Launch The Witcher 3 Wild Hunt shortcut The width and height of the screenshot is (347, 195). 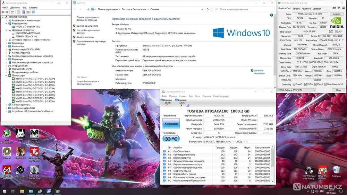pos(309,173)
